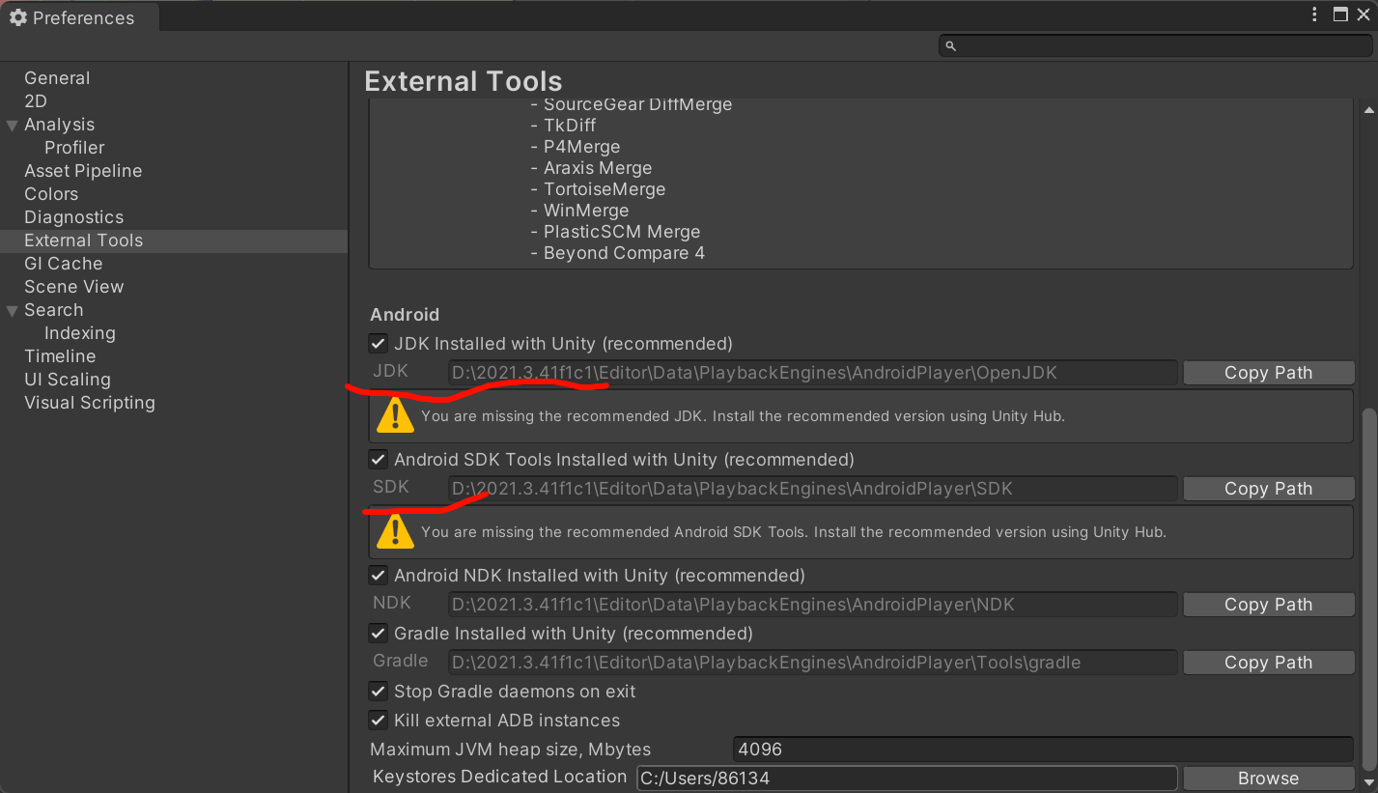Copy the NDK path
This screenshot has height=793, width=1378.
coord(1268,605)
